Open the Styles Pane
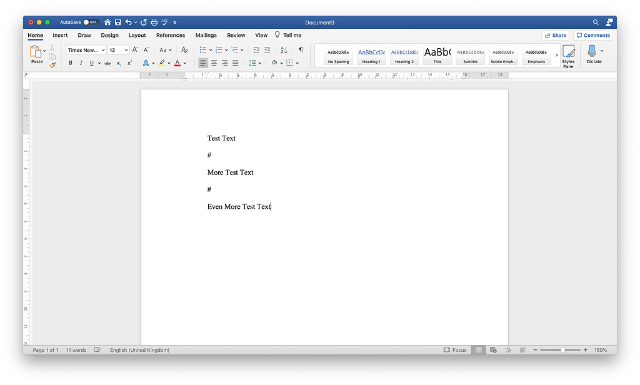The height and width of the screenshot is (385, 640). point(569,55)
